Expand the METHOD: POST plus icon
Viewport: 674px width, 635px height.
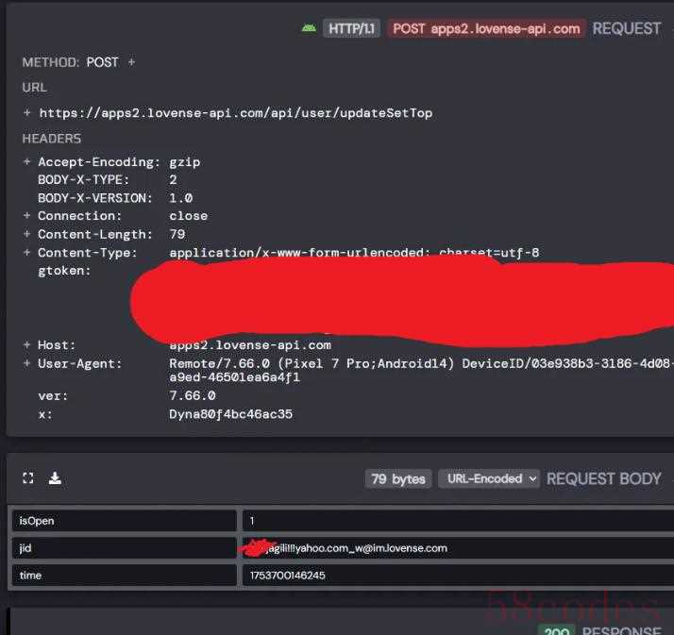131,62
